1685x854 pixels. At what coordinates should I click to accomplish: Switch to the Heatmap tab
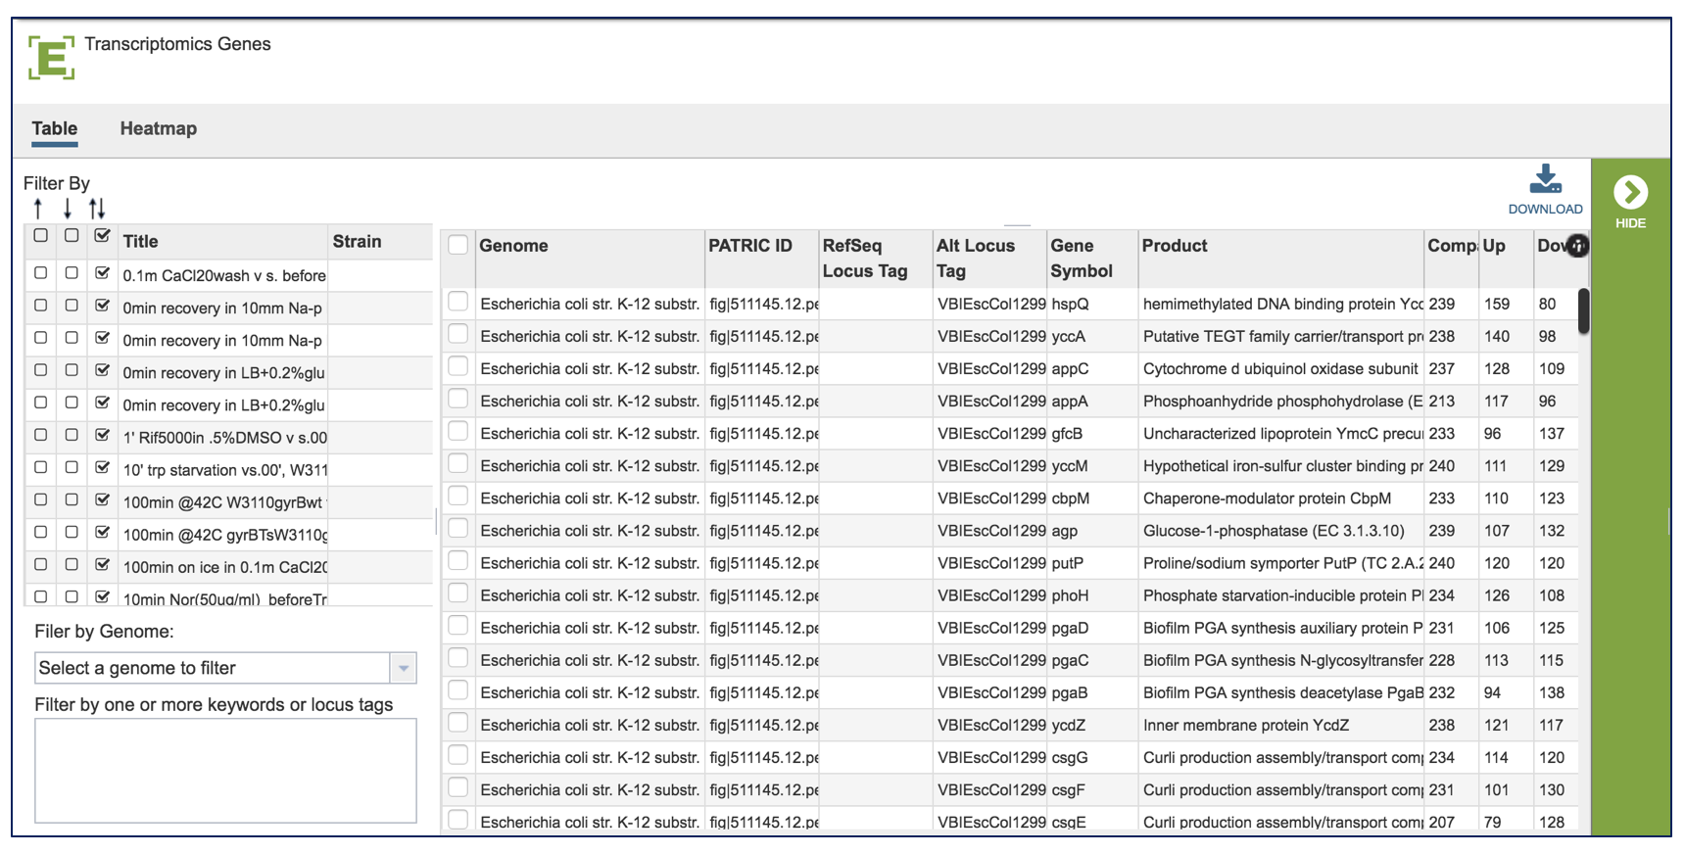[x=158, y=128]
